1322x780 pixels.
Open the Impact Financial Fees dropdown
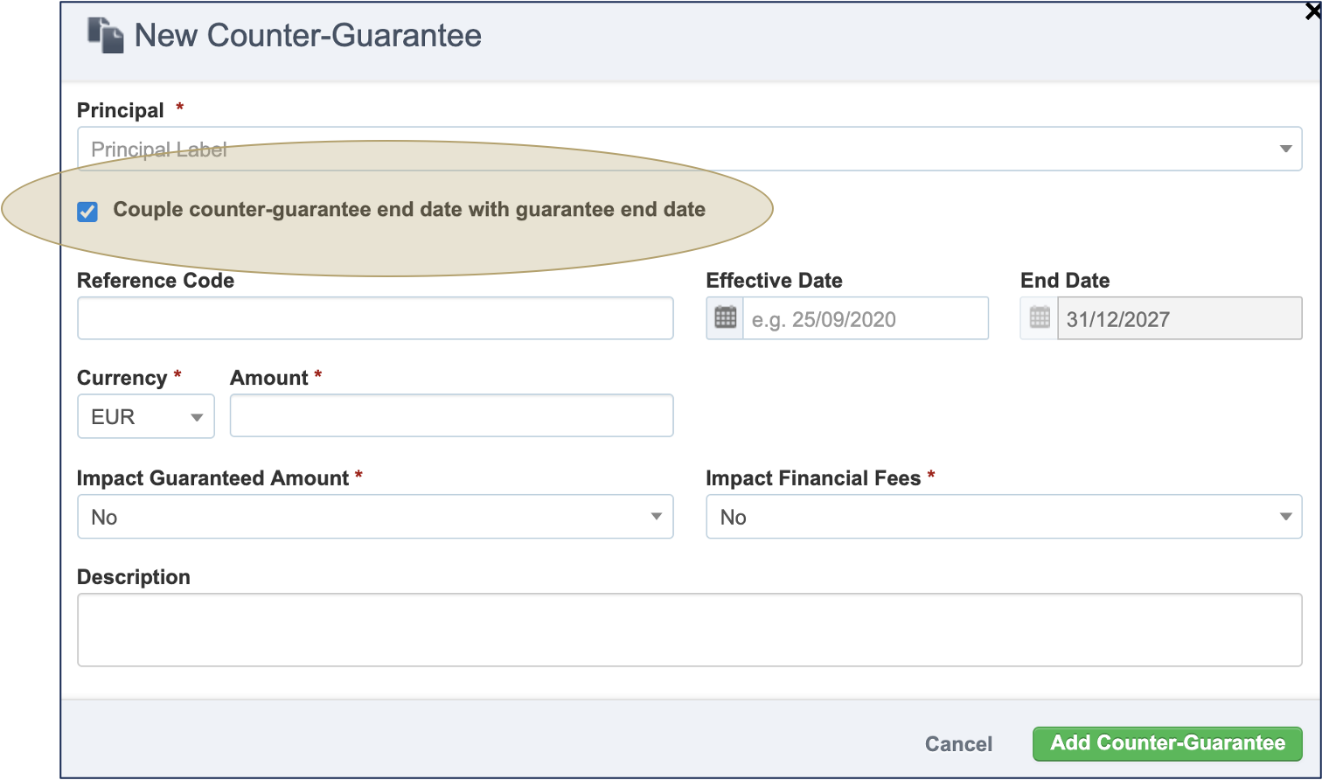pyautogui.click(x=1004, y=517)
